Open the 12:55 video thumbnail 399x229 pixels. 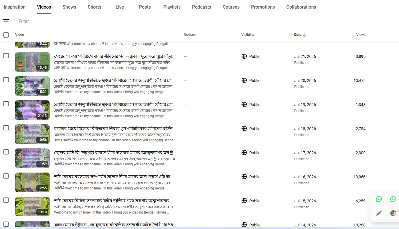click(32, 182)
